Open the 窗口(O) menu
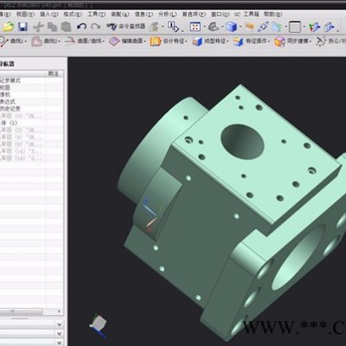 pyautogui.click(x=221, y=14)
